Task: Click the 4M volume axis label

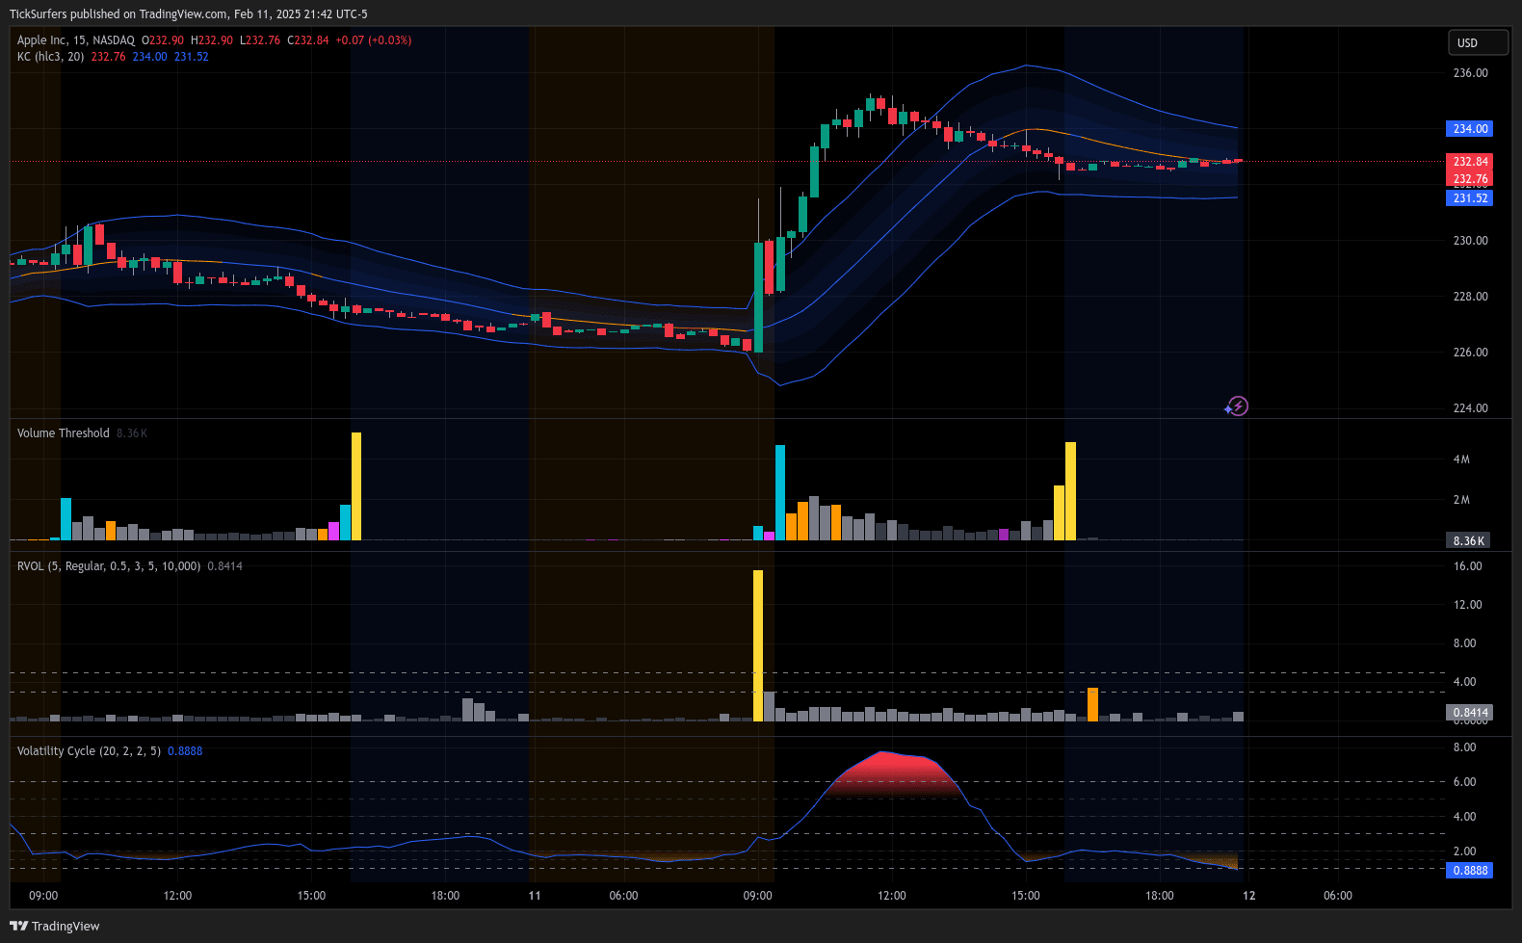Action: tap(1461, 459)
